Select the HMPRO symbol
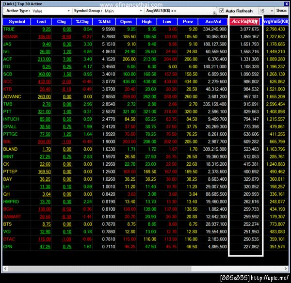The height and width of the screenshot is (283, 291). click(11, 202)
